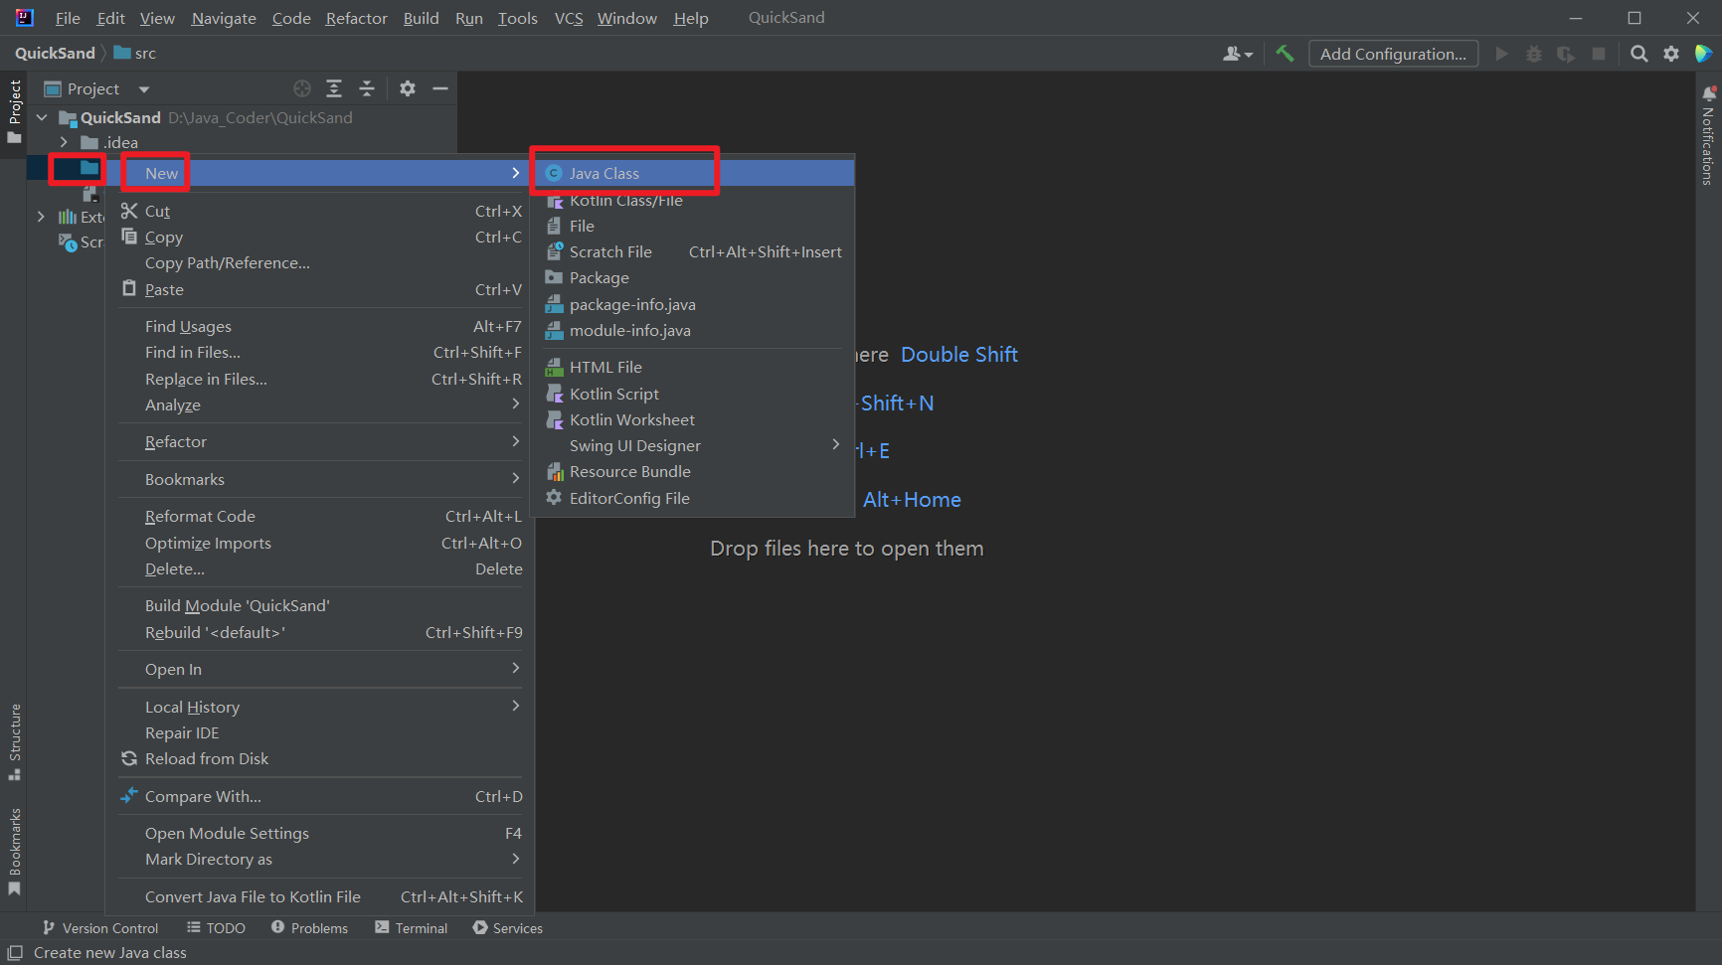Screen dimensions: 1722x965
Task: Choose Resource Bundle option
Action: (x=693, y=471)
